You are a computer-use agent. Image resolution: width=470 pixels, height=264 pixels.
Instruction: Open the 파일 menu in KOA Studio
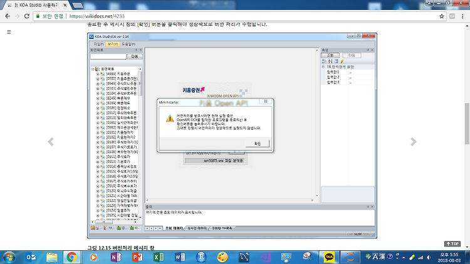click(x=98, y=44)
